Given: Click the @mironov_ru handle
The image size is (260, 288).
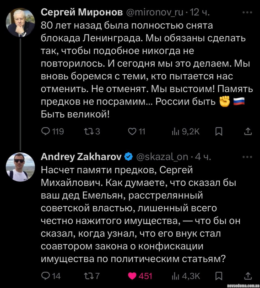Looking at the screenshot, I should click(x=155, y=12).
